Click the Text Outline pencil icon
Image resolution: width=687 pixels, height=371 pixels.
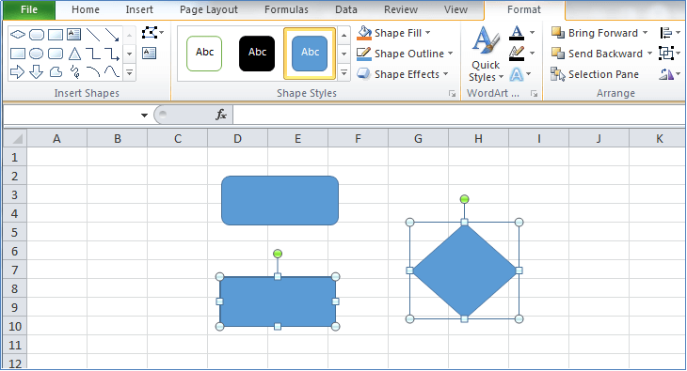[517, 54]
